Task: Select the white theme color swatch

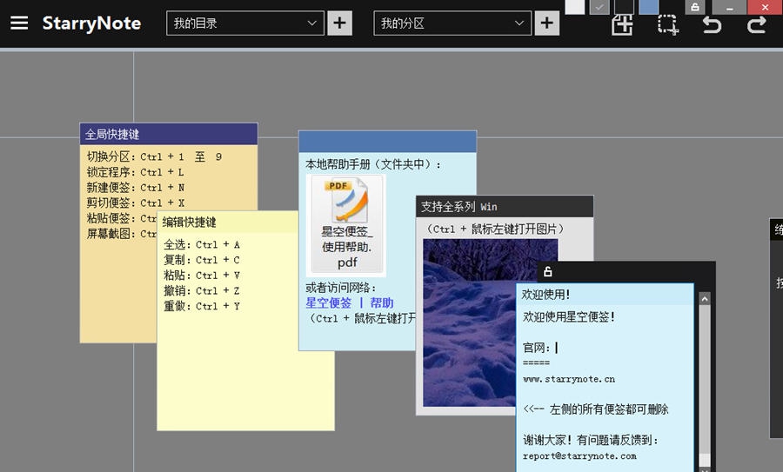Action: pyautogui.click(x=575, y=7)
